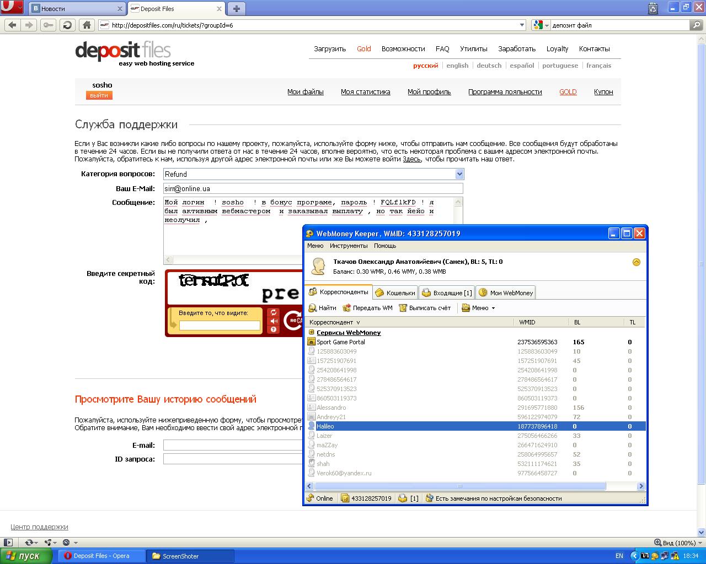Open the Opera main menu button

(12, 8)
